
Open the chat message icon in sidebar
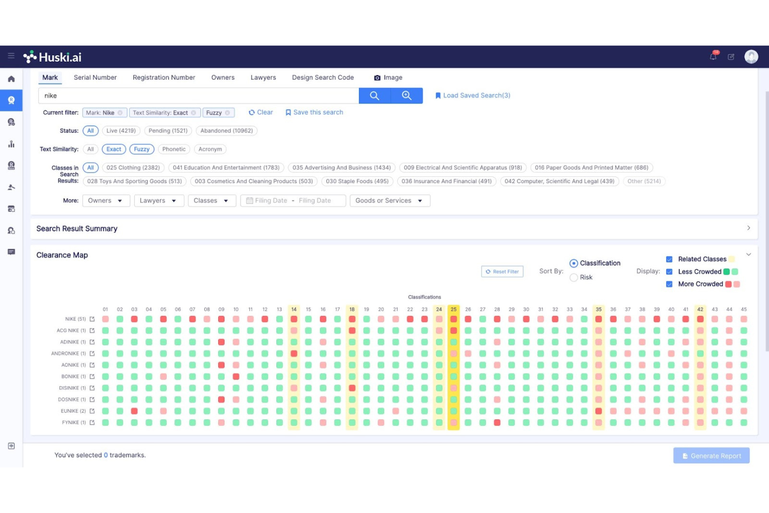click(11, 252)
